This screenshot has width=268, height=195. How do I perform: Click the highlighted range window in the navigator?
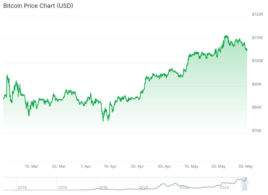(245, 180)
